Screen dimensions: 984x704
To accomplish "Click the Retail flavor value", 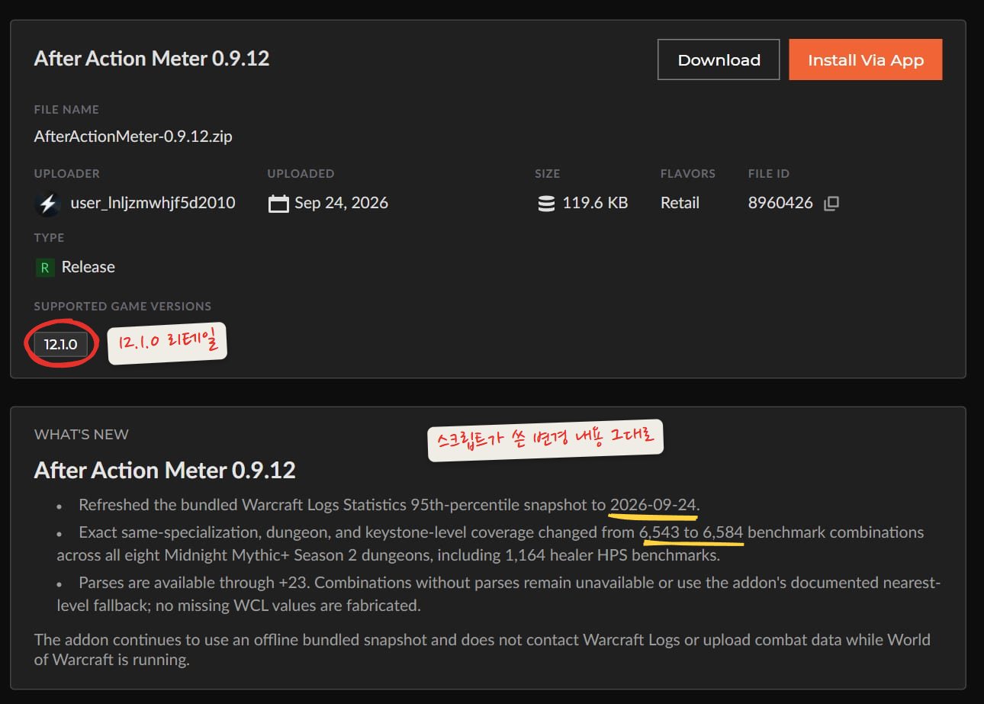I will (680, 203).
